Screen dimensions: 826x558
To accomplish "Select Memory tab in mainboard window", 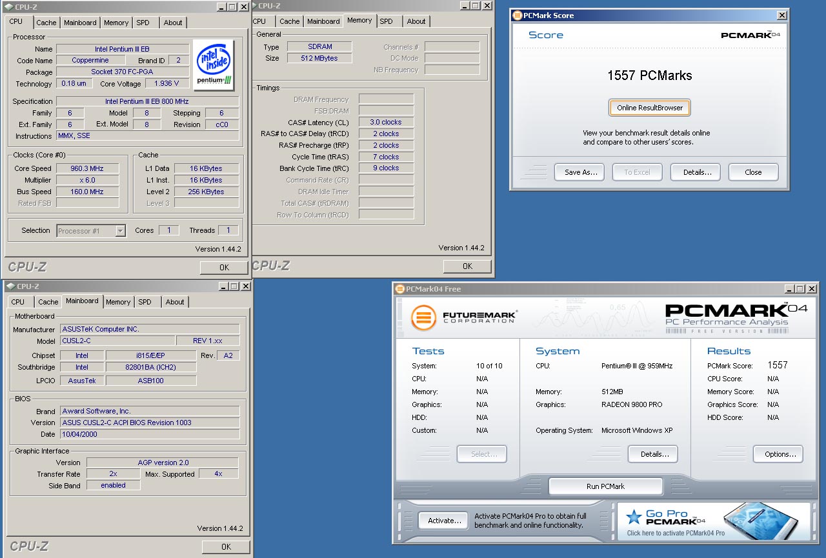I will 118,302.
